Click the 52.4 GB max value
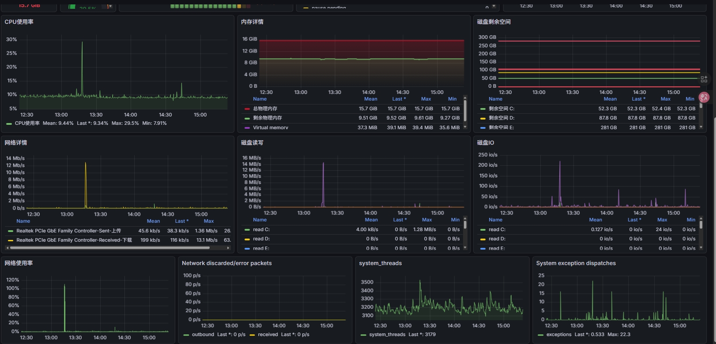The image size is (716, 344). [661, 108]
